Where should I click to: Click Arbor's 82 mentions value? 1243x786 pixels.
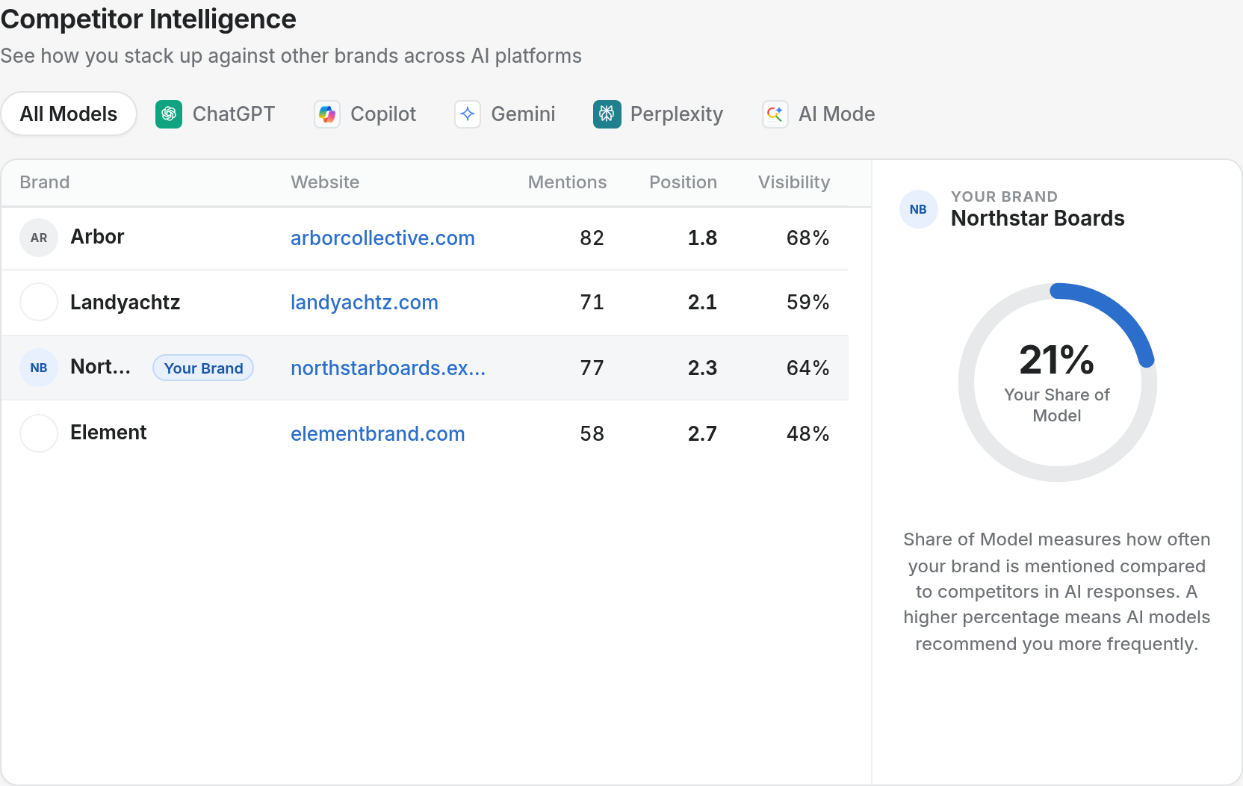pos(592,238)
